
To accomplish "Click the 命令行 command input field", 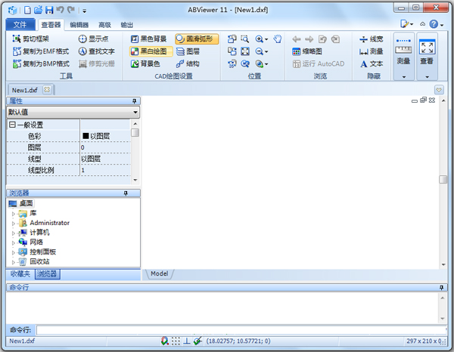I will [241, 330].
